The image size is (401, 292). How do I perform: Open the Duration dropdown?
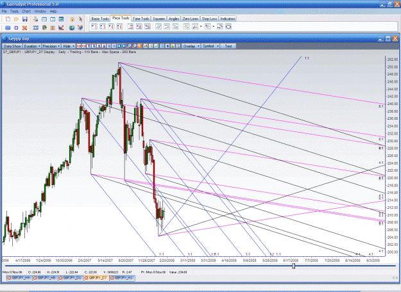(32, 46)
